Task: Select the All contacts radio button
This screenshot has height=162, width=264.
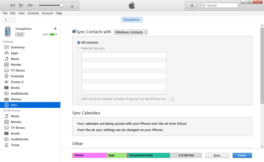Action: (79, 42)
